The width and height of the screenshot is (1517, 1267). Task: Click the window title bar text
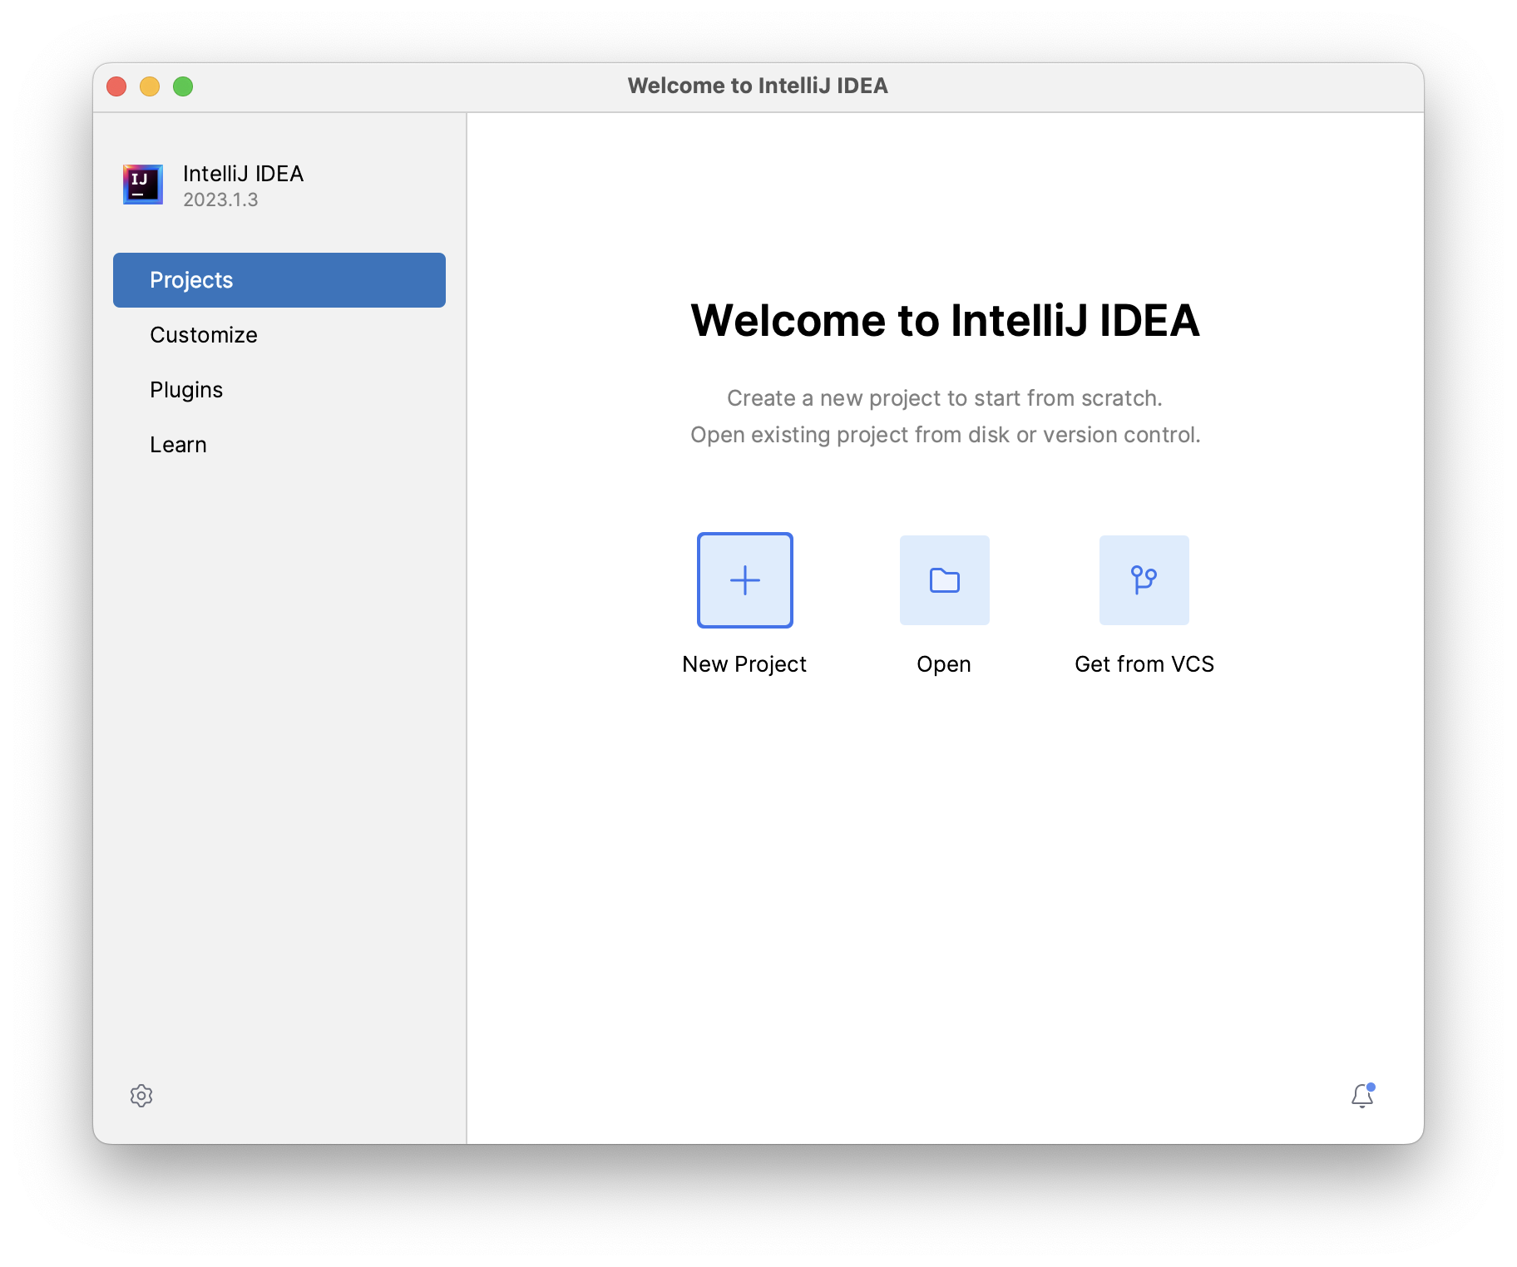pos(758,86)
